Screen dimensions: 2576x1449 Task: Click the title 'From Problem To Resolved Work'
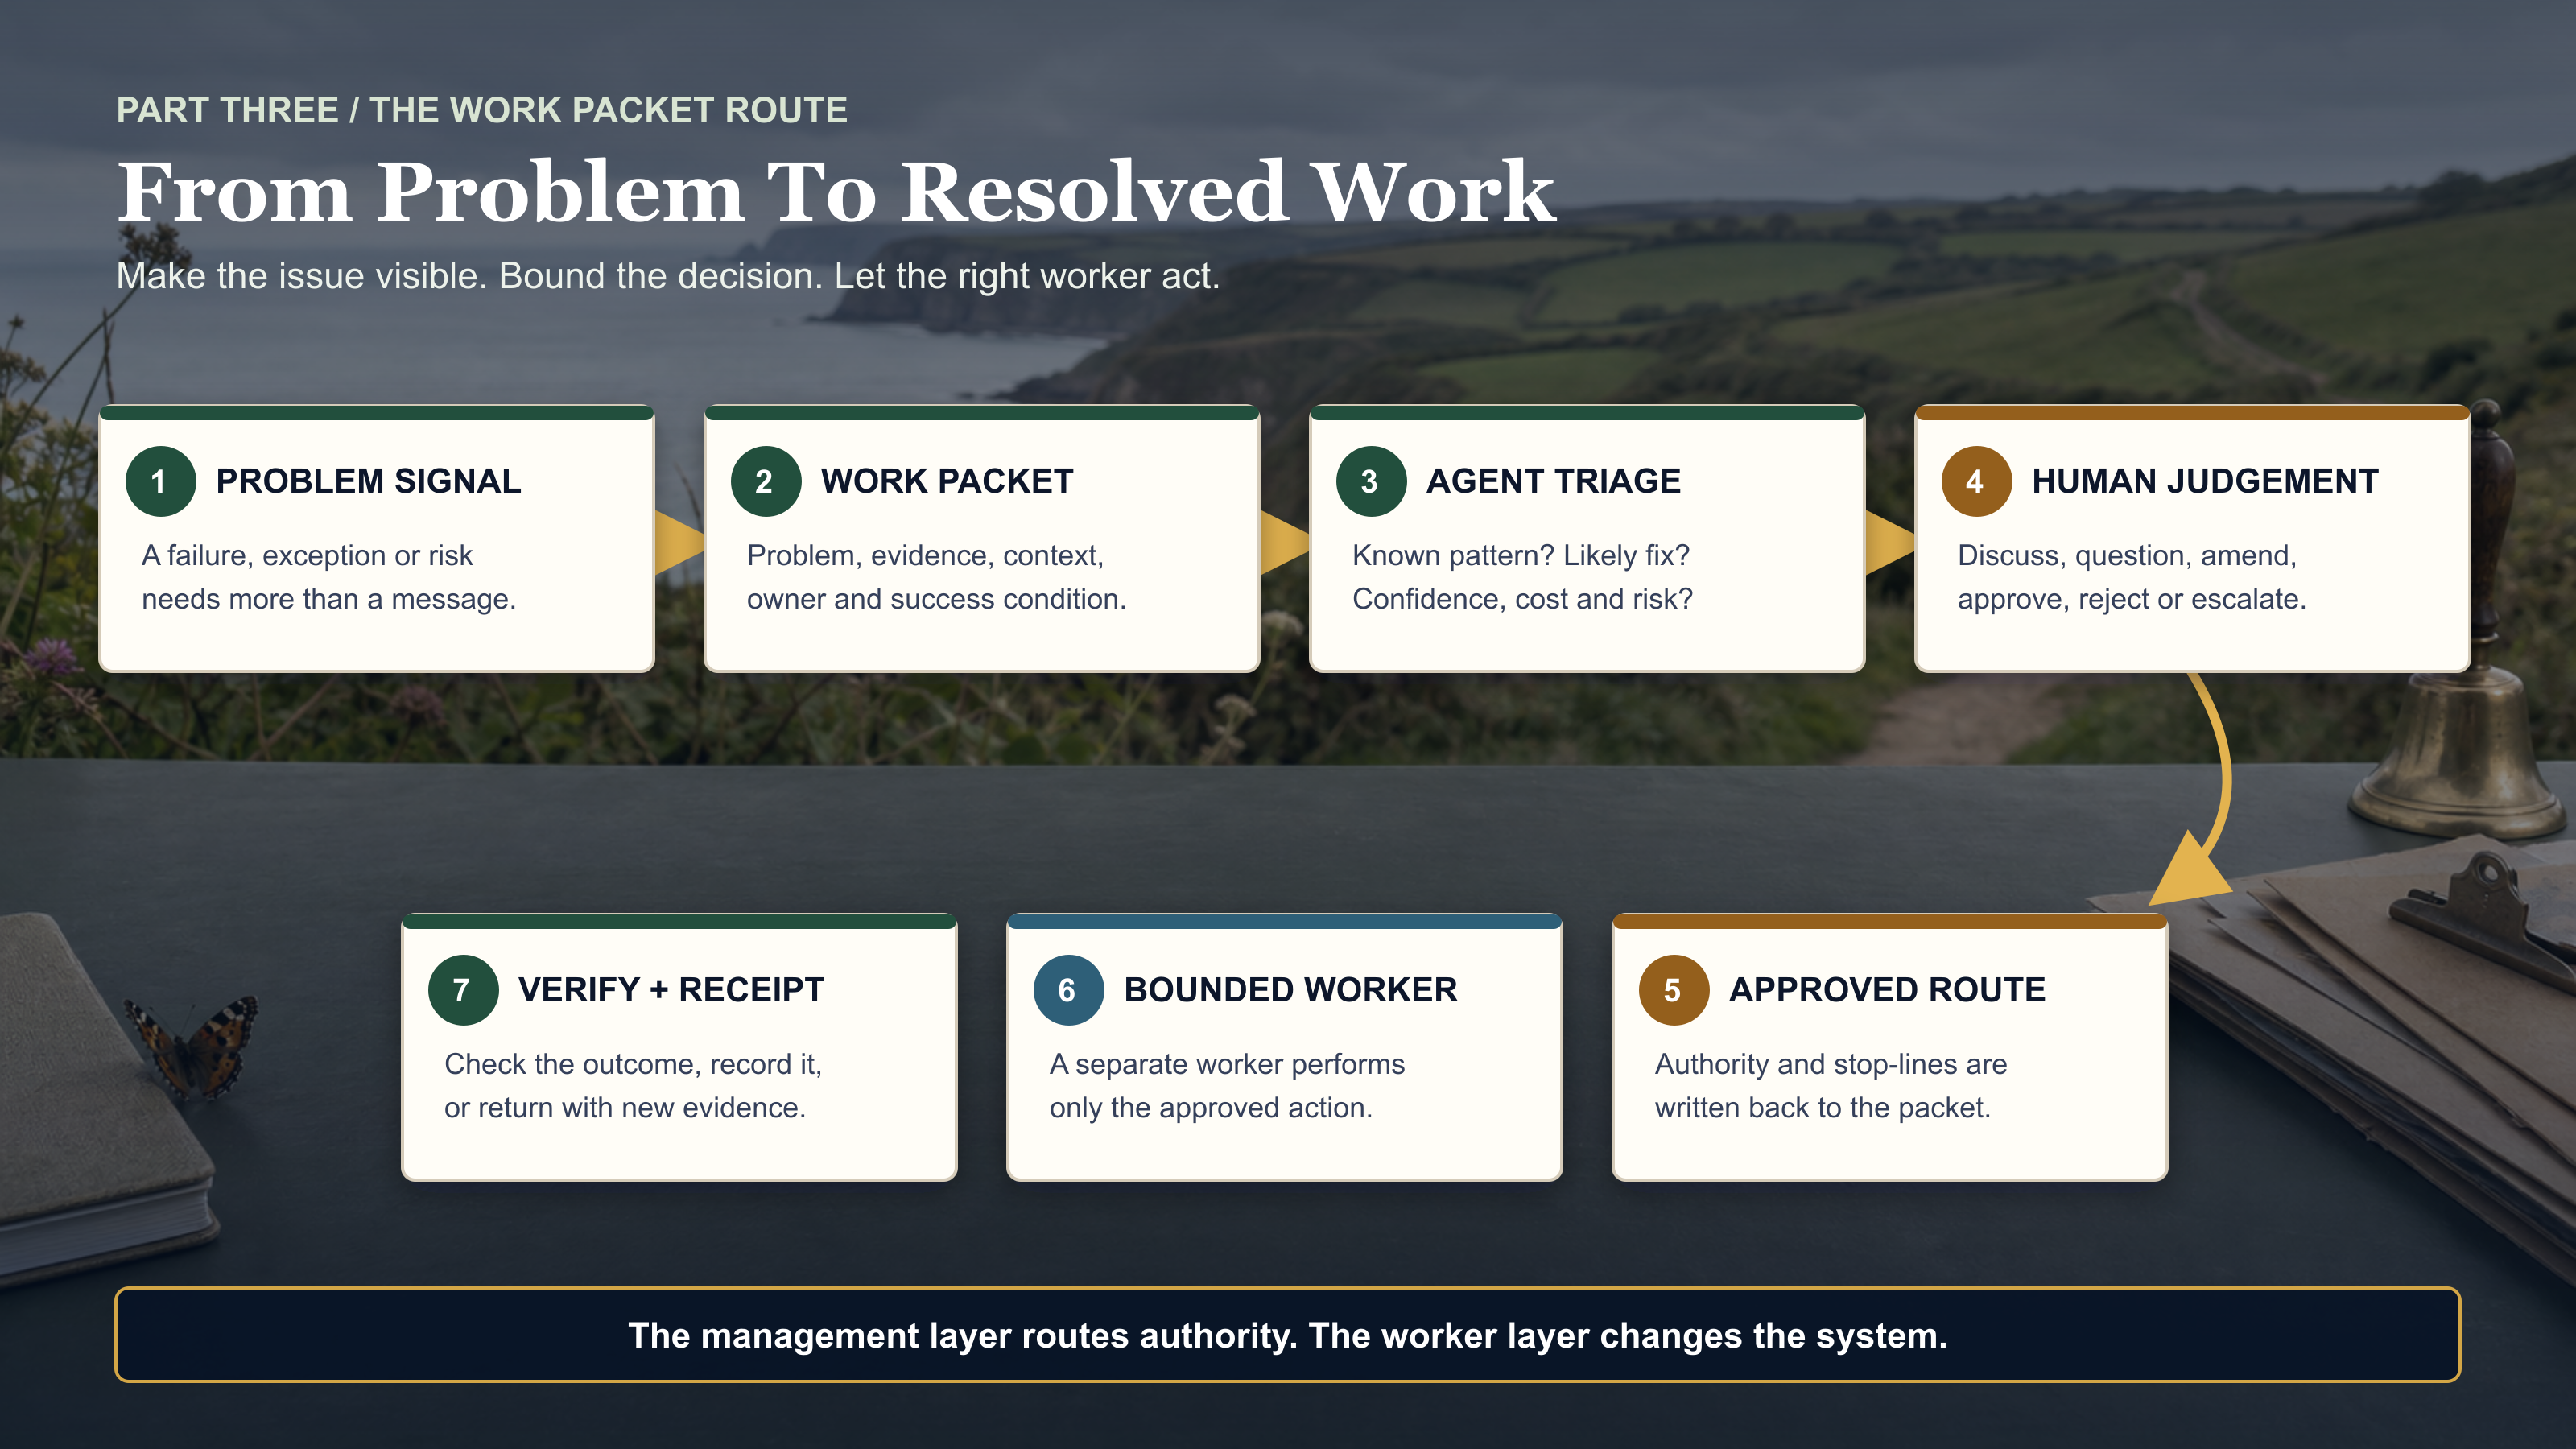click(x=836, y=190)
